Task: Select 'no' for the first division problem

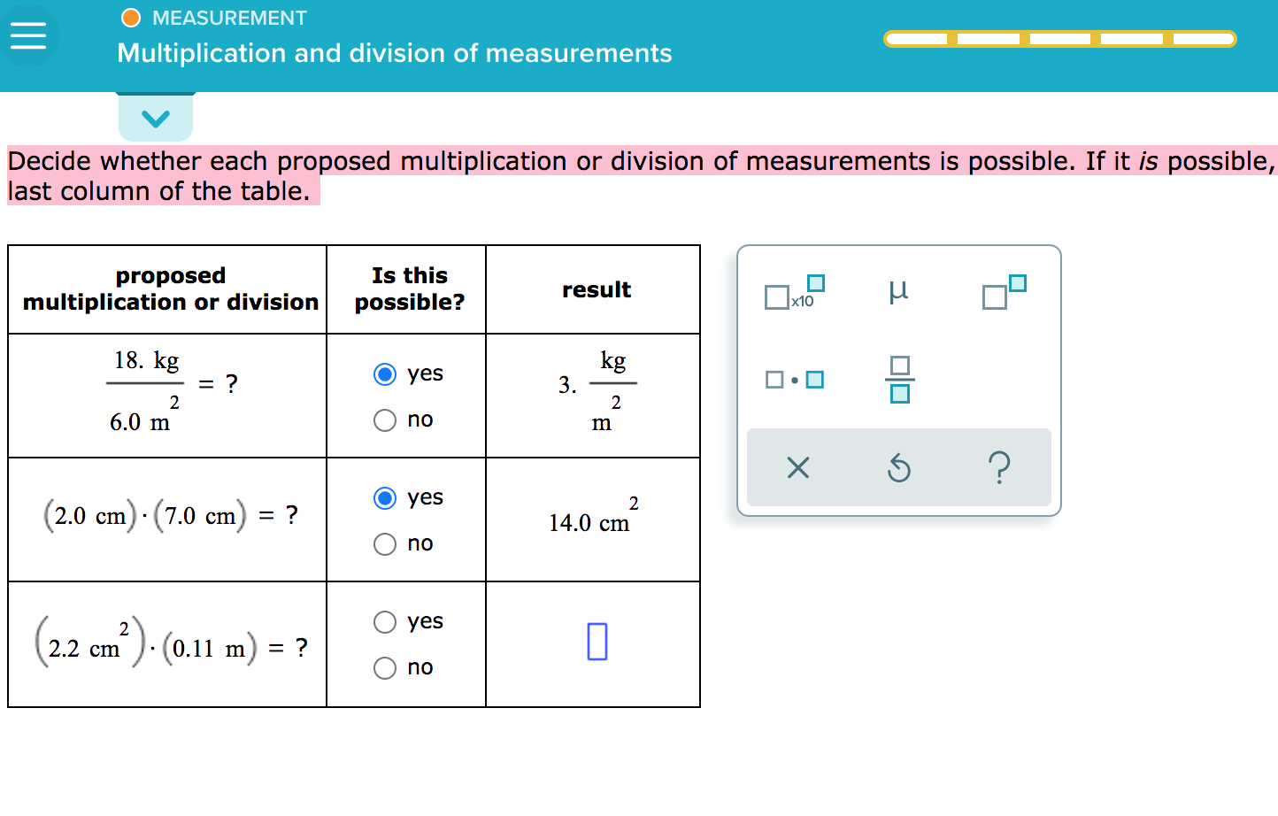Action: pos(384,420)
